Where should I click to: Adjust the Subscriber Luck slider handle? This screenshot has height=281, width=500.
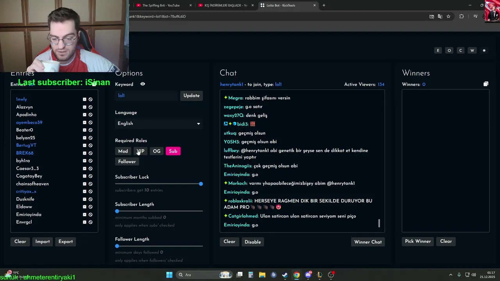coord(201,184)
